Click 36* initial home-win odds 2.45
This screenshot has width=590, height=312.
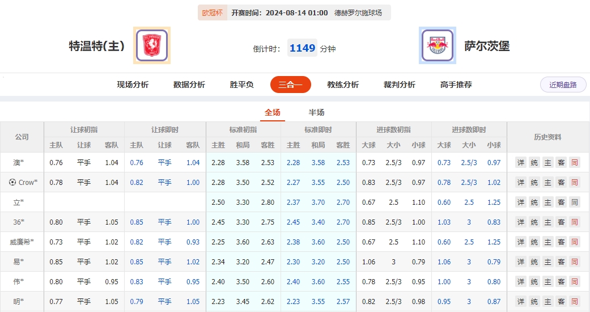coord(218,222)
